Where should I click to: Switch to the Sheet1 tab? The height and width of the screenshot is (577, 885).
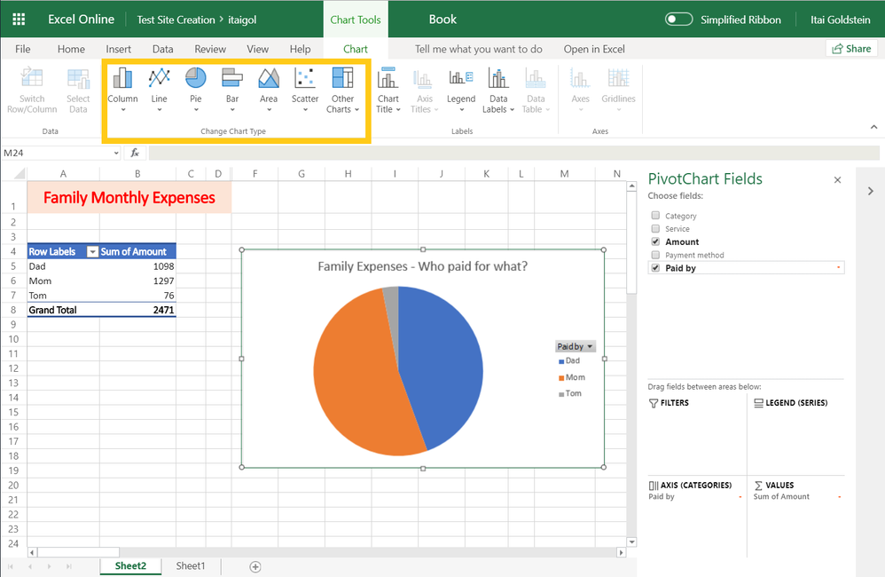(190, 566)
